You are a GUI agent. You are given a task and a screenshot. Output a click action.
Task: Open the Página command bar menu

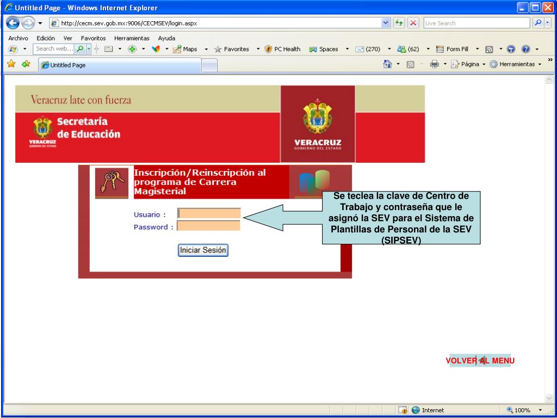[468, 64]
